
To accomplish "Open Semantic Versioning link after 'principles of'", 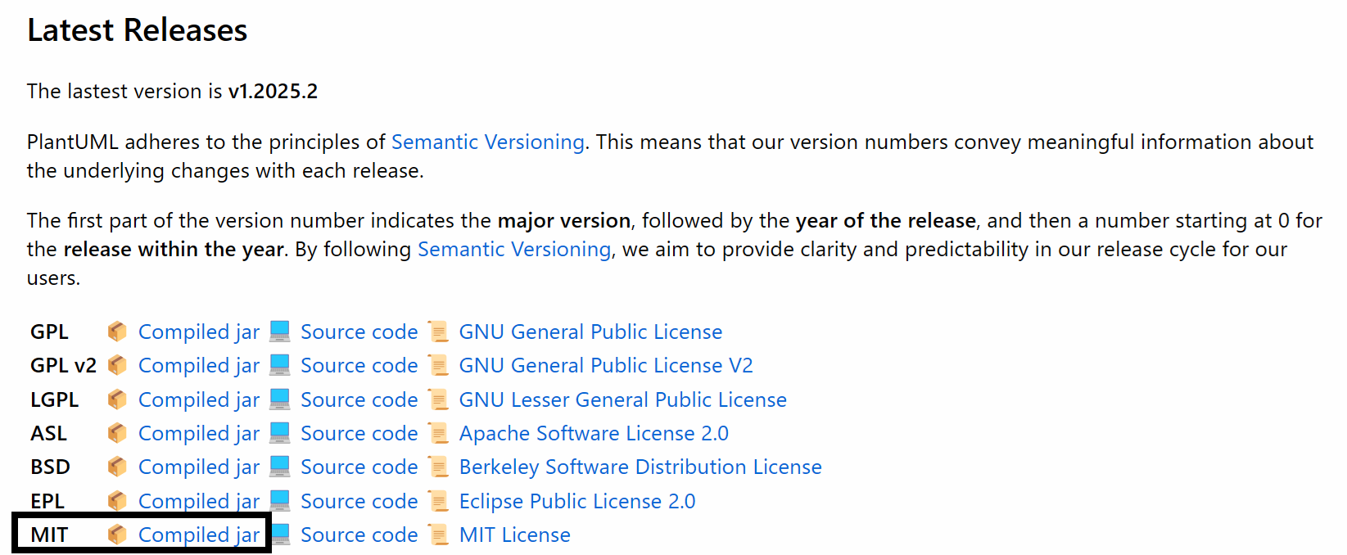I will pyautogui.click(x=488, y=142).
